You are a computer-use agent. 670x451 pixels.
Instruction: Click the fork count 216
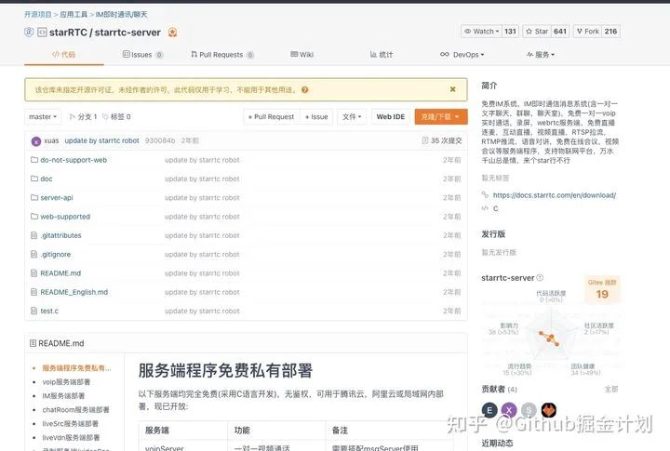(x=610, y=32)
